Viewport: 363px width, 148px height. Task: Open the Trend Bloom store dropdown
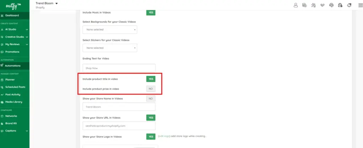[46, 4]
